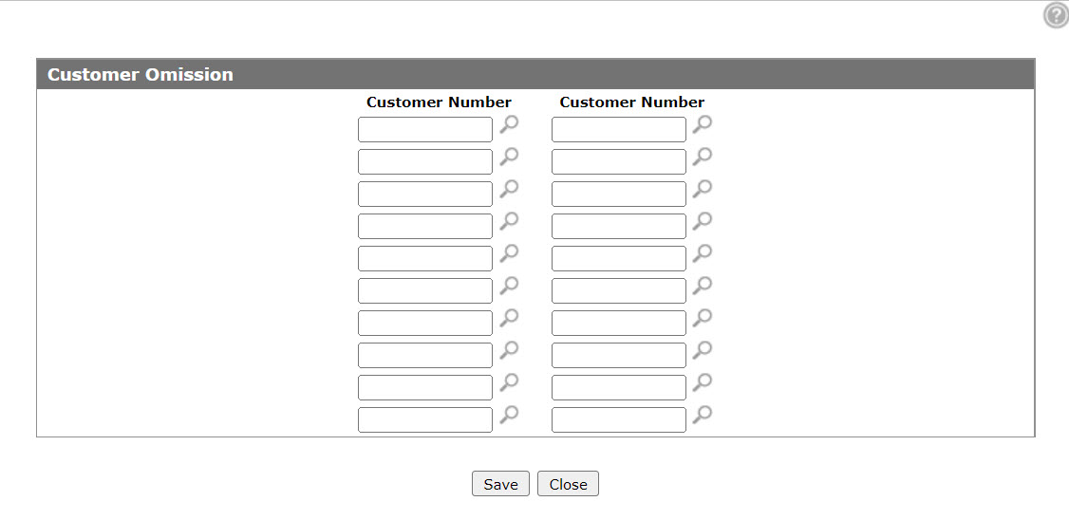This screenshot has width=1069, height=520.
Task: Open lookup beside third left Customer Number field
Action: [509, 189]
